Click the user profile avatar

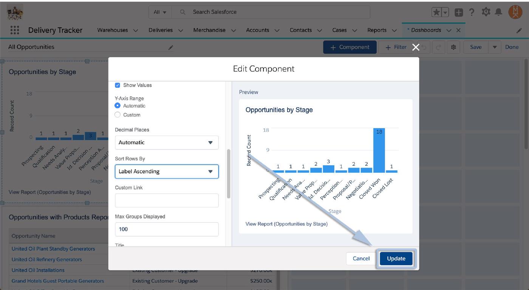[515, 12]
